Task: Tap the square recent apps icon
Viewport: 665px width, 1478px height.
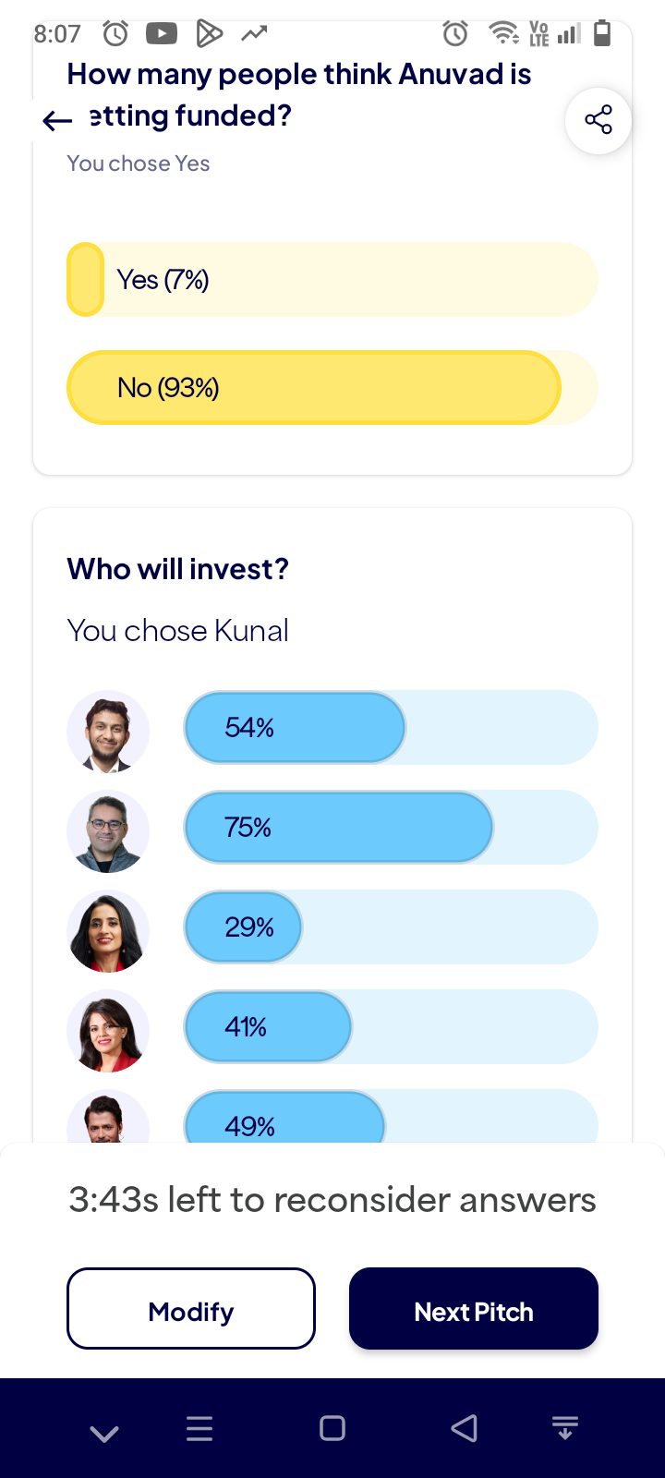Action: click(x=332, y=1429)
